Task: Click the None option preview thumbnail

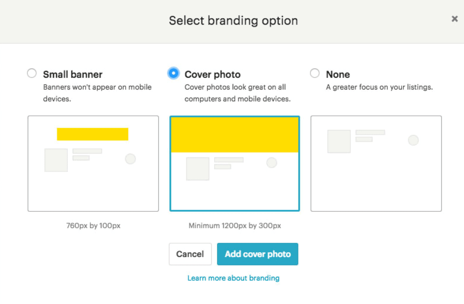Action: 376,181
